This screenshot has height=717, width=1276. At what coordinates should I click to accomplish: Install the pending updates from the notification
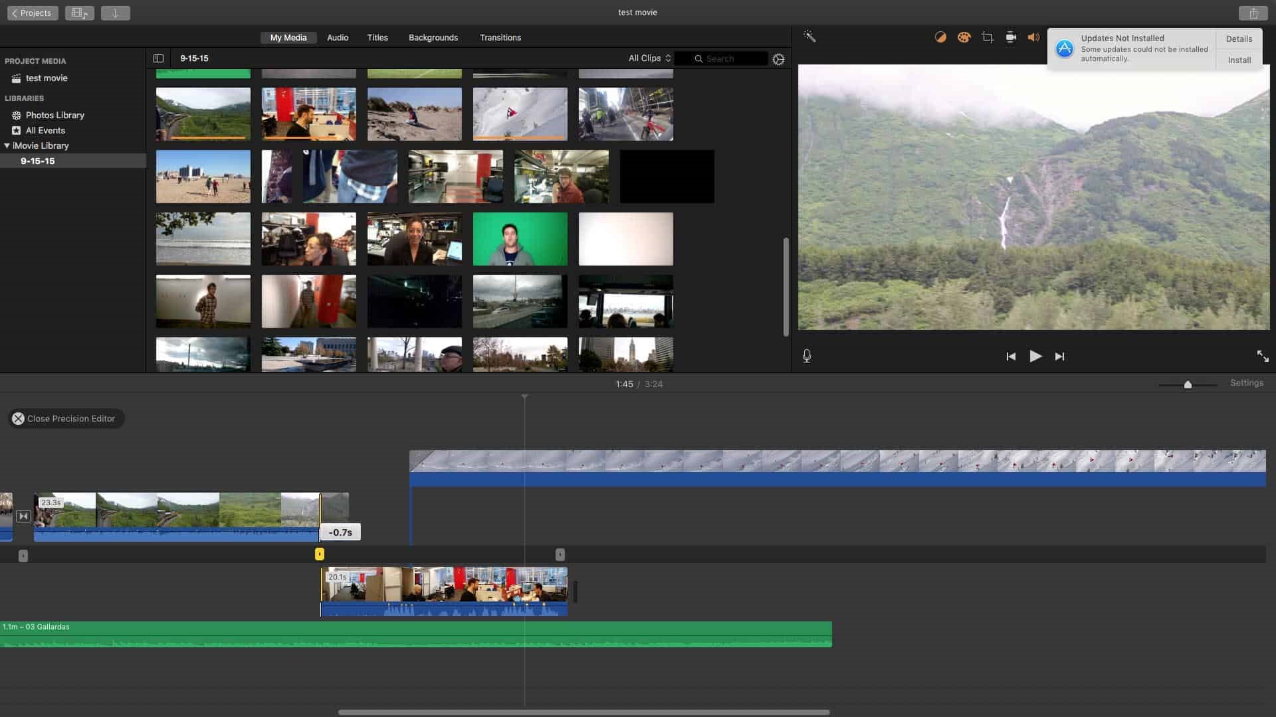(x=1239, y=60)
